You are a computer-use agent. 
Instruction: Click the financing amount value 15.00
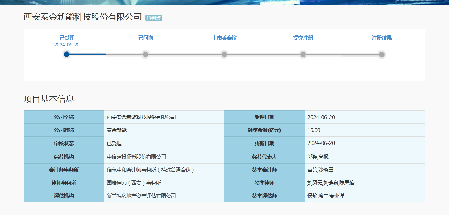(314, 130)
